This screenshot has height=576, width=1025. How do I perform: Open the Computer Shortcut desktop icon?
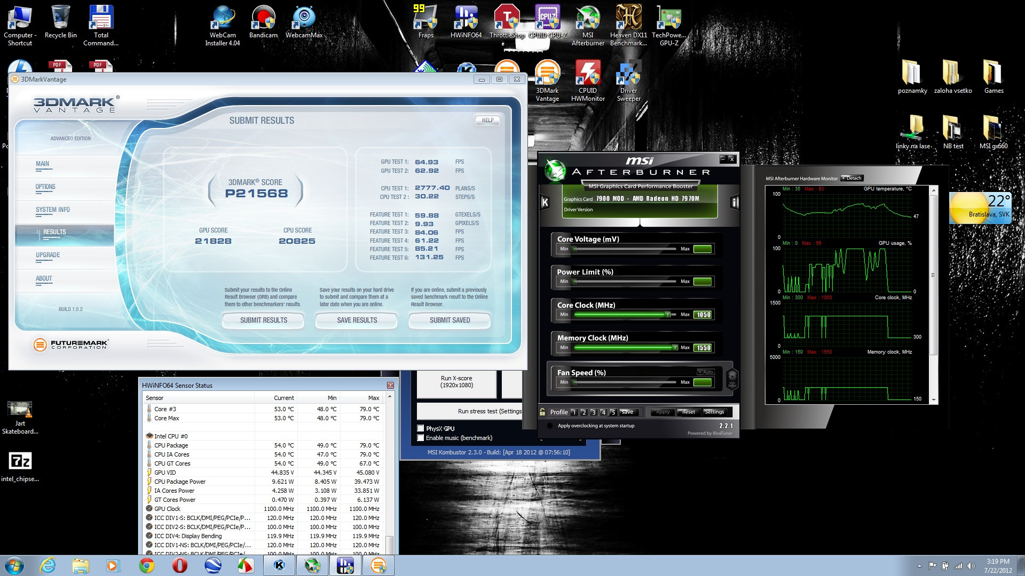(20, 25)
